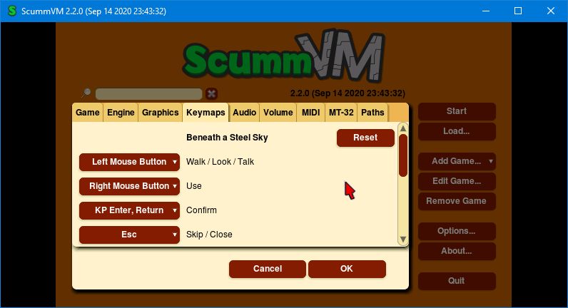Click the Start button in the launcher
The image size is (568, 308).
pos(457,111)
